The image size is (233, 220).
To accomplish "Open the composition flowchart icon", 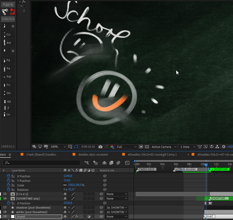I will (217, 147).
